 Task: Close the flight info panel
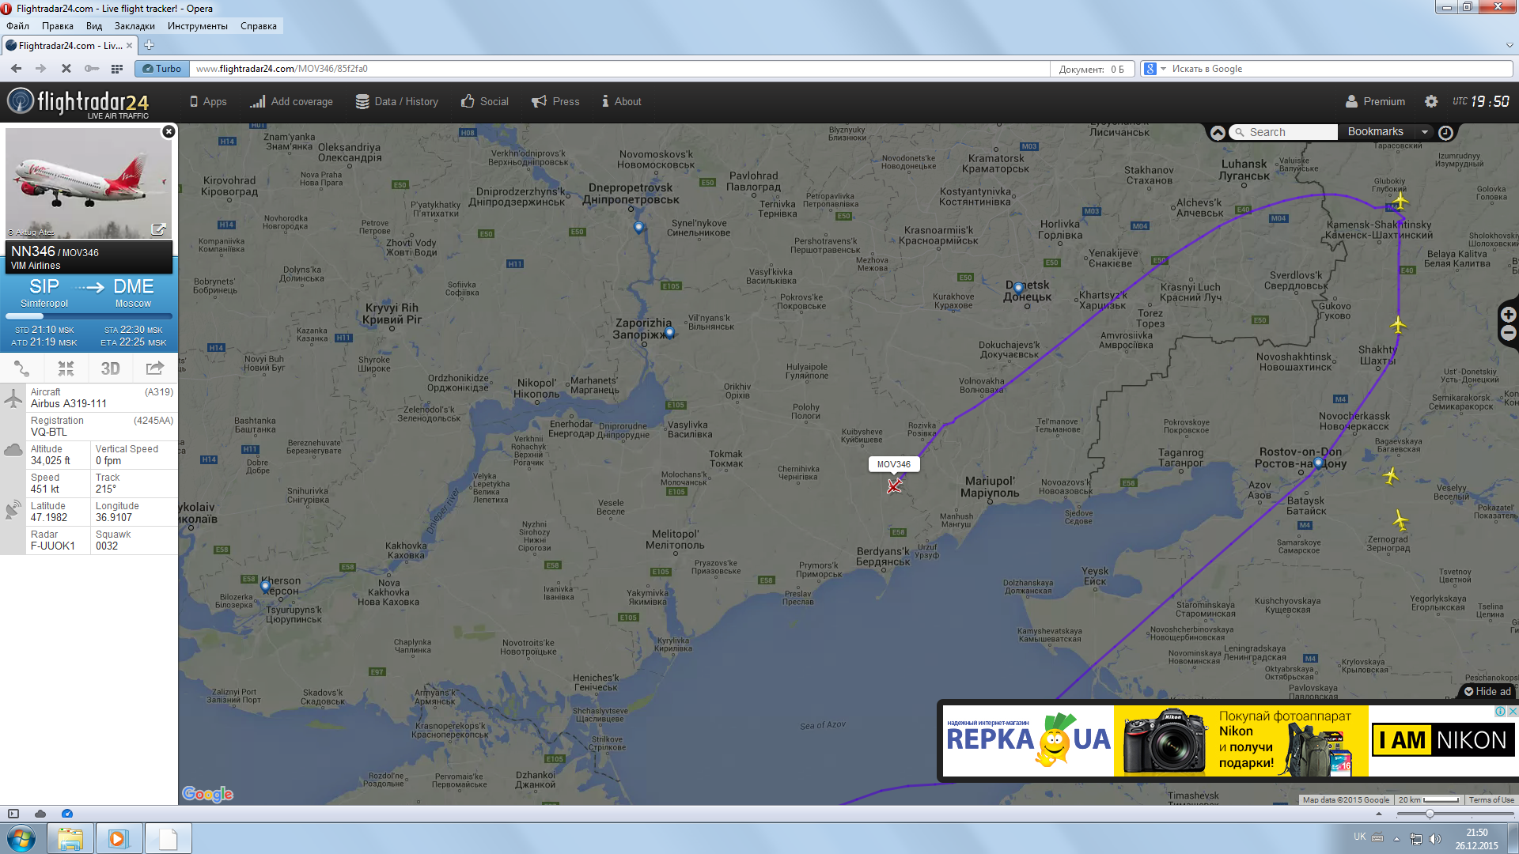point(169,131)
